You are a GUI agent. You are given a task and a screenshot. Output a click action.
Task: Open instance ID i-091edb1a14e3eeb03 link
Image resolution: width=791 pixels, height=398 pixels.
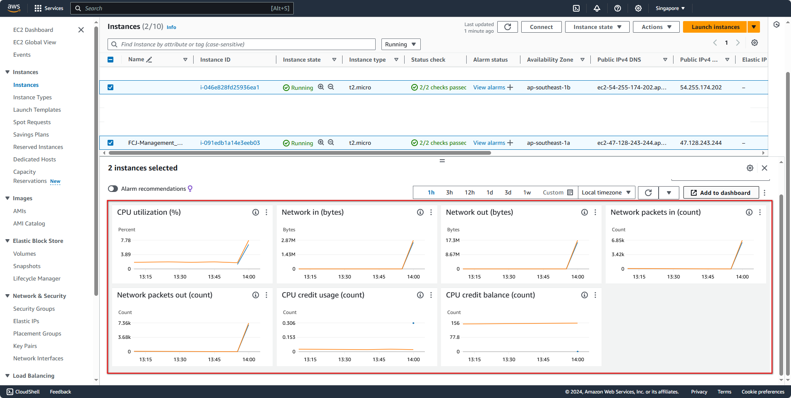(x=230, y=143)
